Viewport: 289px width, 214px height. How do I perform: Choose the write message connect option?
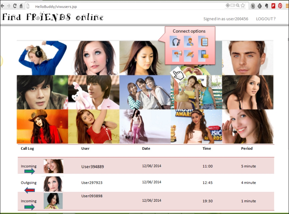tap(190, 55)
